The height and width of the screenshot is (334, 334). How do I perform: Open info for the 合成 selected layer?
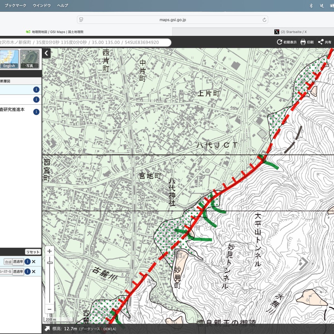(28, 262)
